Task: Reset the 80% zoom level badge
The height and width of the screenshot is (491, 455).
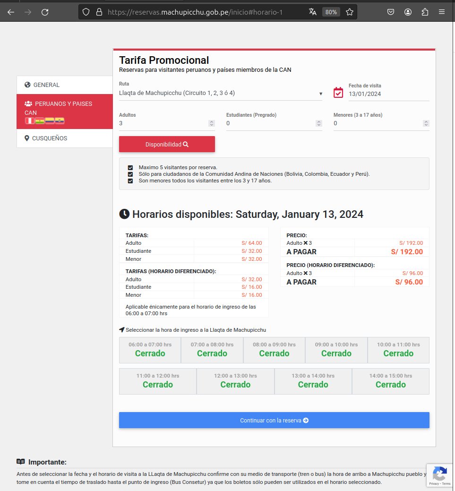Action: coord(331,12)
